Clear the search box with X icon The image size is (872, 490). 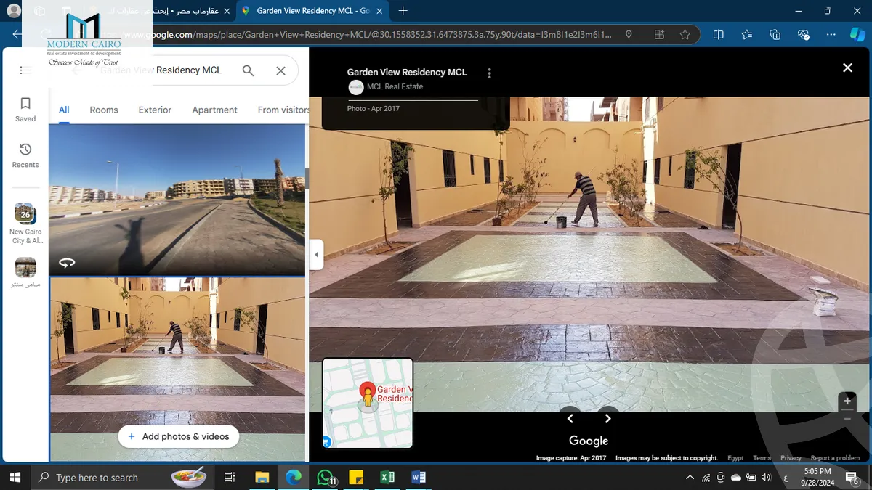(x=281, y=70)
